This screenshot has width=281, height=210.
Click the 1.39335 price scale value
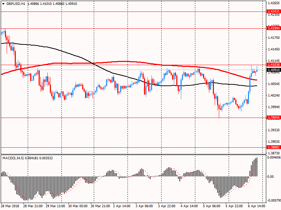point(274,130)
